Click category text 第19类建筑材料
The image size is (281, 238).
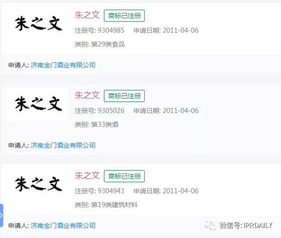[114, 205]
